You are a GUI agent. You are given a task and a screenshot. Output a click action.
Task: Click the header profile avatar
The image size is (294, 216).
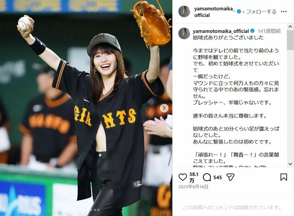point(184,11)
